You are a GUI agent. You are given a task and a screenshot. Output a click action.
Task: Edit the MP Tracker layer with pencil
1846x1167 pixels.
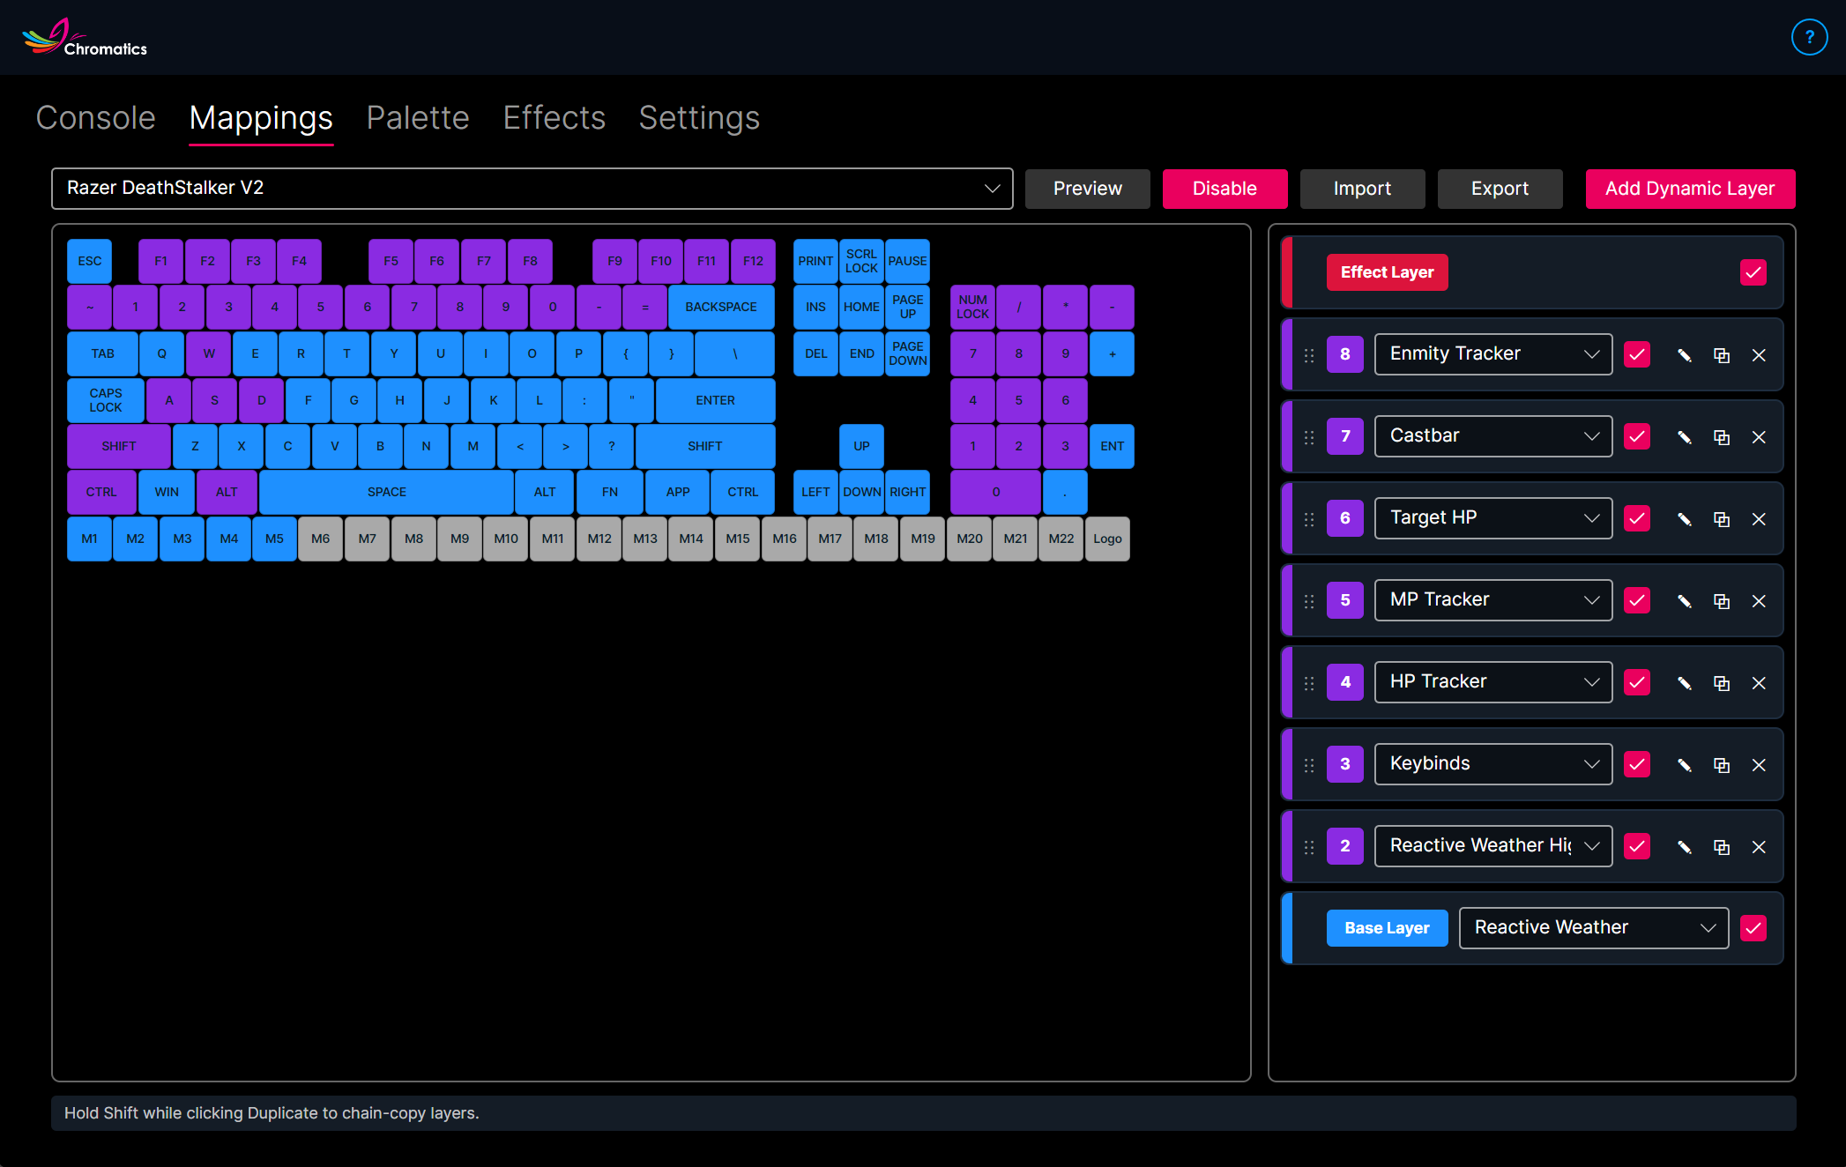(1684, 601)
